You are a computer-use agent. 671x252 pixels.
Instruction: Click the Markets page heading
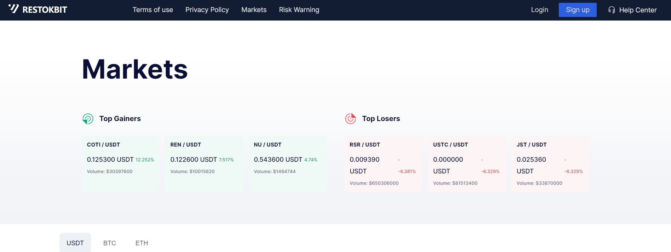[135, 69]
